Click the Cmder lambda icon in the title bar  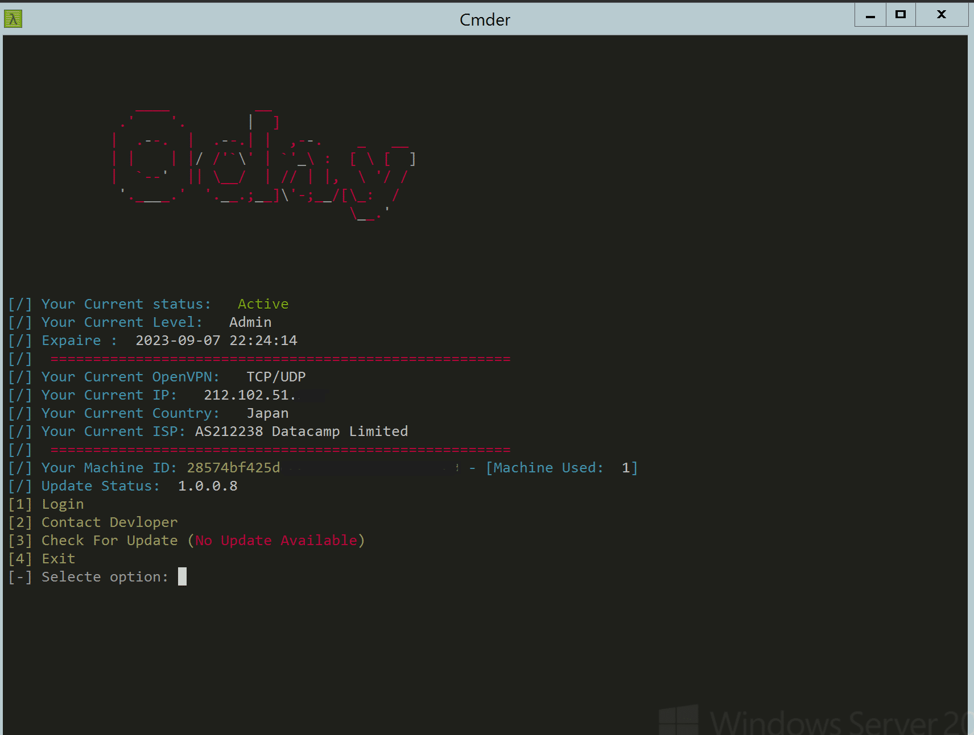12,18
